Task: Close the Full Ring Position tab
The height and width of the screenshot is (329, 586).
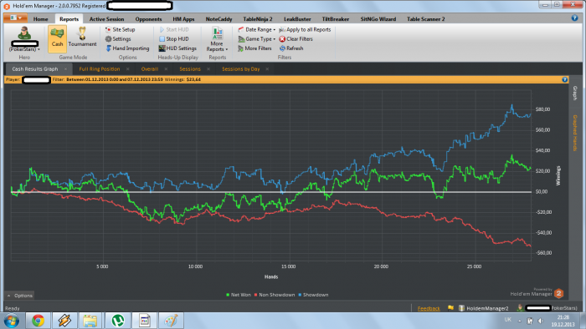Action: click(x=128, y=69)
